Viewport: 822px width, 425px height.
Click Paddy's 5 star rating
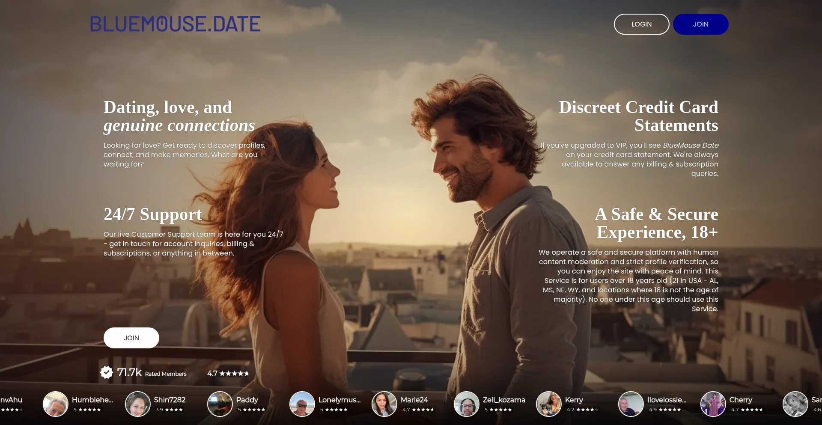(x=251, y=410)
